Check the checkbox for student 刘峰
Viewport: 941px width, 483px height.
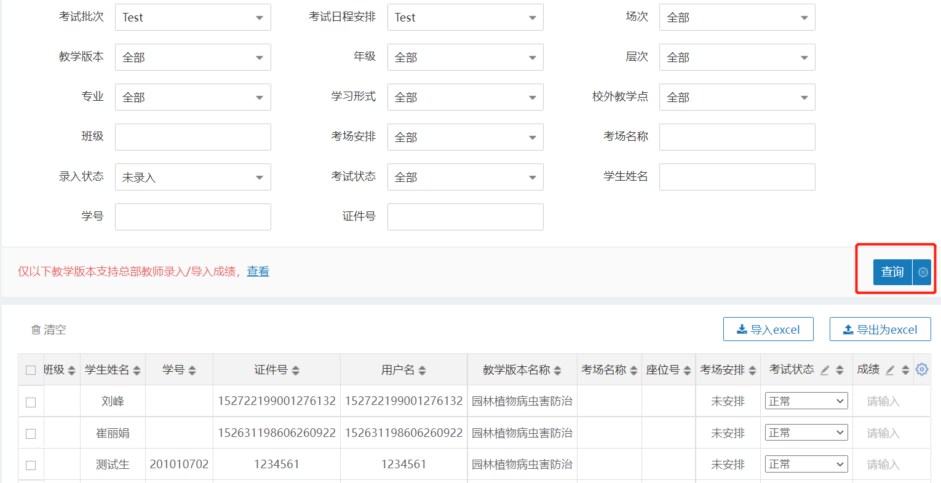click(x=31, y=402)
